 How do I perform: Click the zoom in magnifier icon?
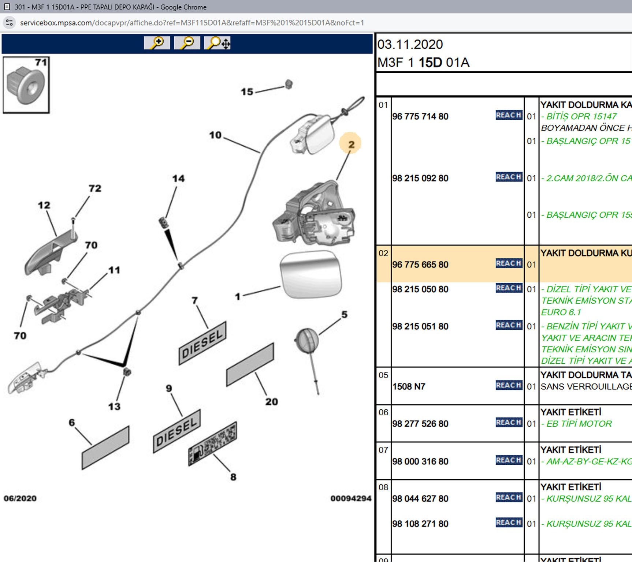(157, 43)
